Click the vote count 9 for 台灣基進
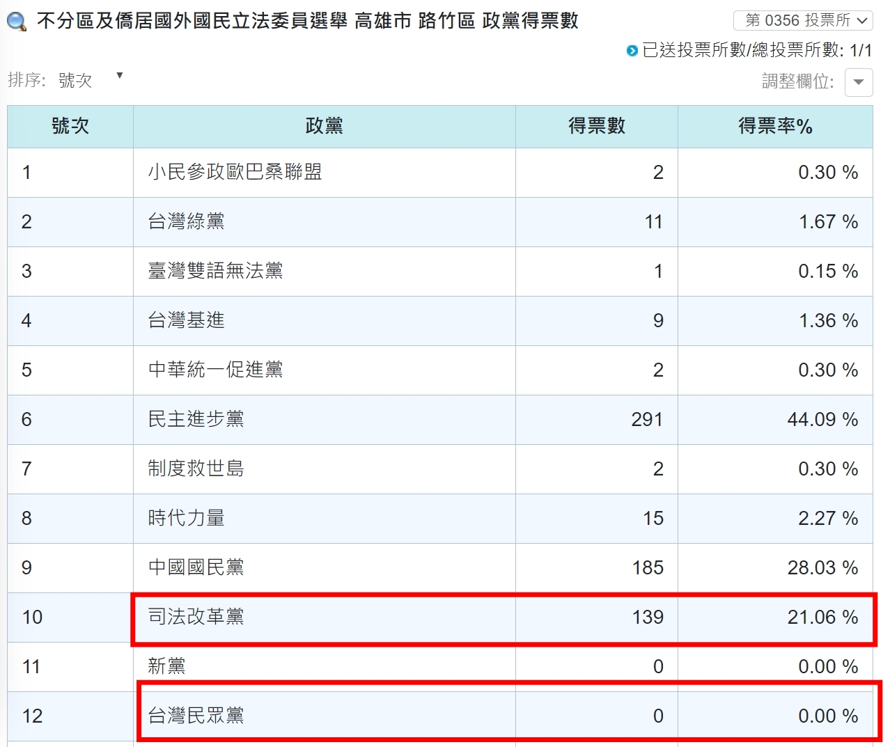This screenshot has height=747, width=890. click(658, 321)
